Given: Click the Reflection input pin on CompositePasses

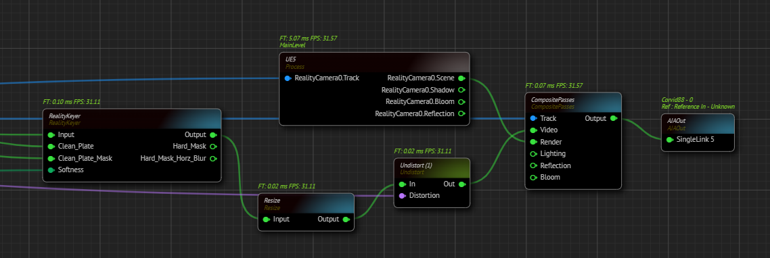Looking at the screenshot, I should point(533,165).
